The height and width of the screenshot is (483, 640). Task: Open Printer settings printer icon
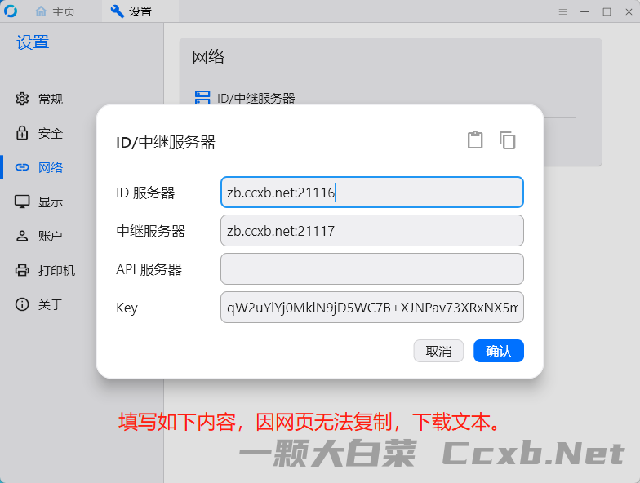[x=22, y=270]
